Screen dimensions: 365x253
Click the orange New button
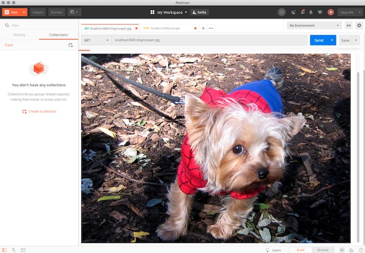pyautogui.click(x=11, y=12)
